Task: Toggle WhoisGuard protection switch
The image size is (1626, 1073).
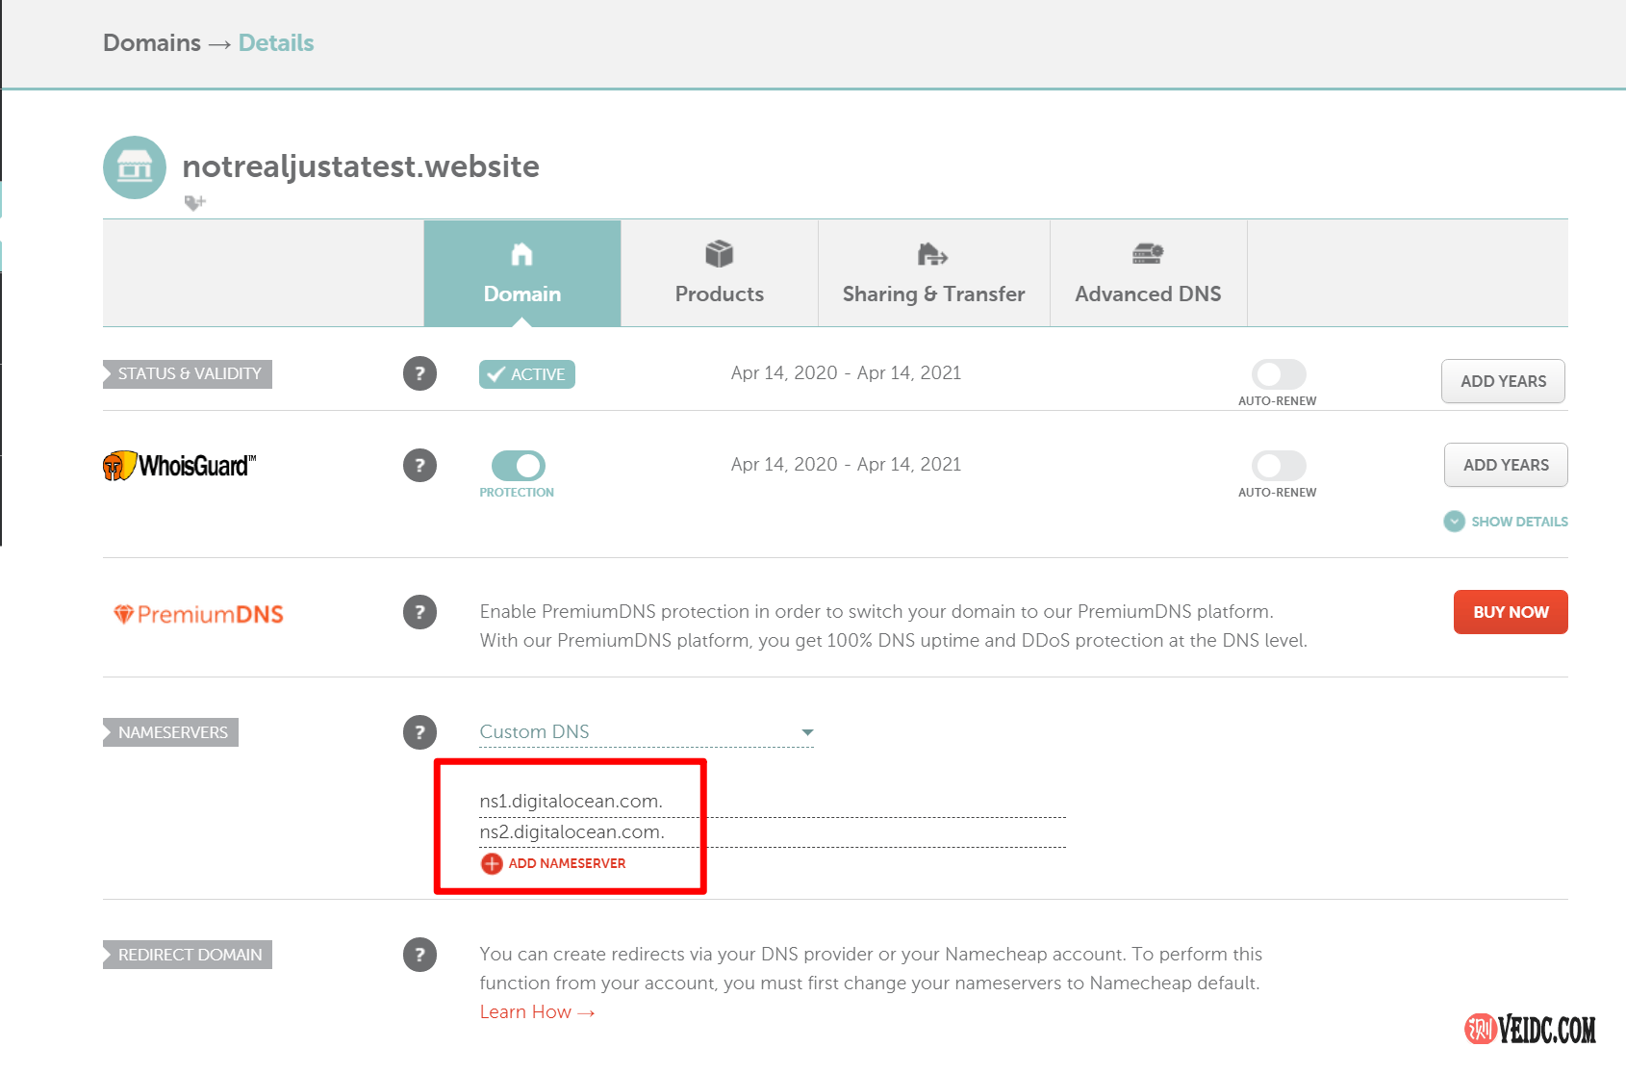Action: pyautogui.click(x=519, y=466)
